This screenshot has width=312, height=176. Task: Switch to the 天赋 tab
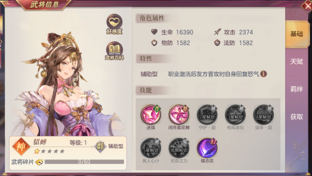coord(296,62)
